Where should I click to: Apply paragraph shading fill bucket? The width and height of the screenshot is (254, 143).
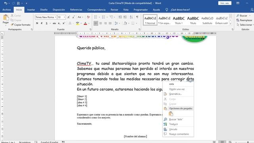pos(125,23)
